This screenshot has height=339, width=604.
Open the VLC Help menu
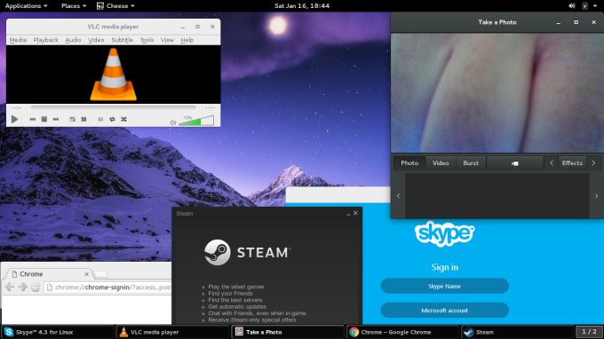point(187,40)
